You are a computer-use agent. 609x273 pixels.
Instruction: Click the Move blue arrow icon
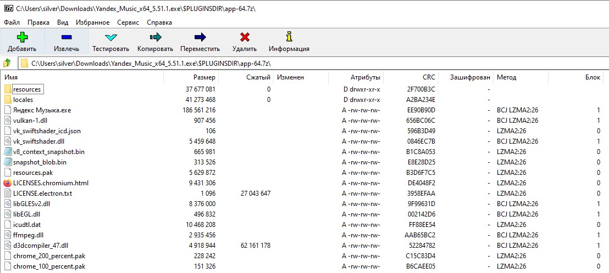(200, 37)
